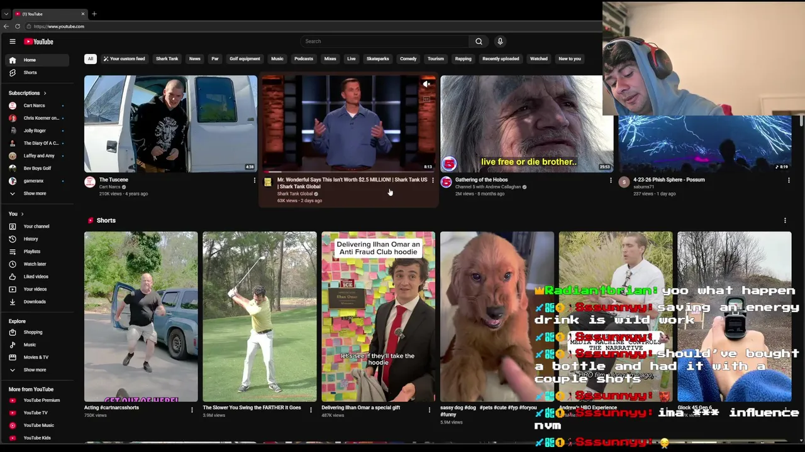The height and width of the screenshot is (452, 805).
Task: Open Liked videos in the sidebar
Action: pyautogui.click(x=38, y=276)
